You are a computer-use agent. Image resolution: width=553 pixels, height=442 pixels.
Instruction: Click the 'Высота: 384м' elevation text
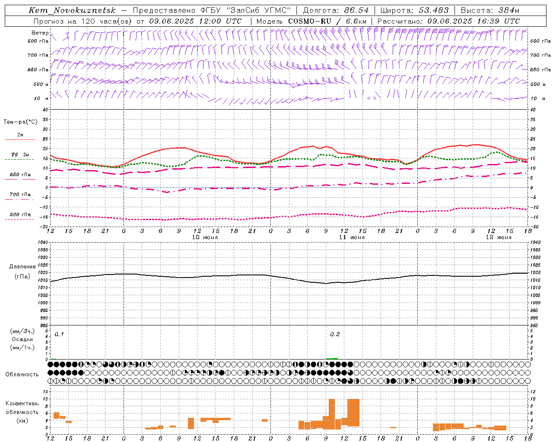coord(490,10)
